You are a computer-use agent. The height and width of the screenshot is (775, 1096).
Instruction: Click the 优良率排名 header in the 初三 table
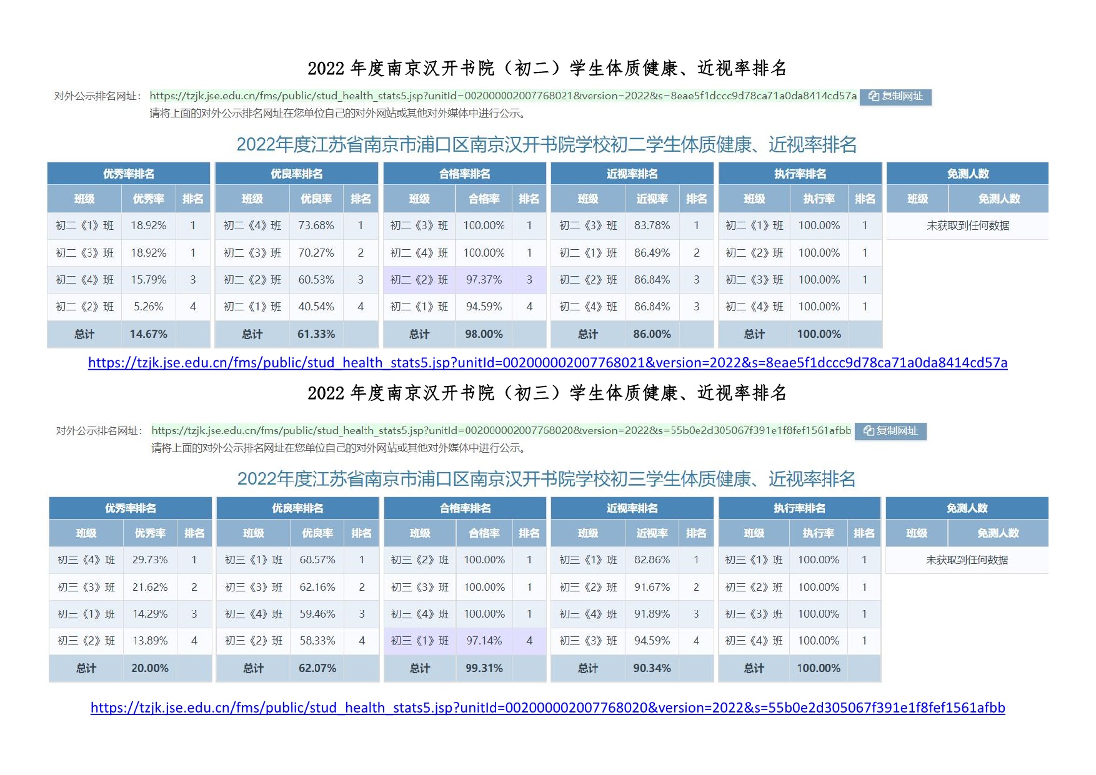tap(297, 508)
